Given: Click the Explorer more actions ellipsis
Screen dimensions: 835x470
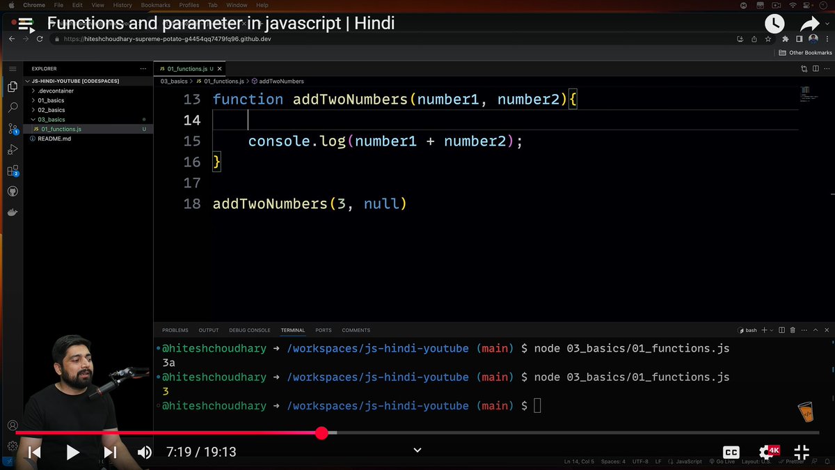Looking at the screenshot, I should click(143, 68).
